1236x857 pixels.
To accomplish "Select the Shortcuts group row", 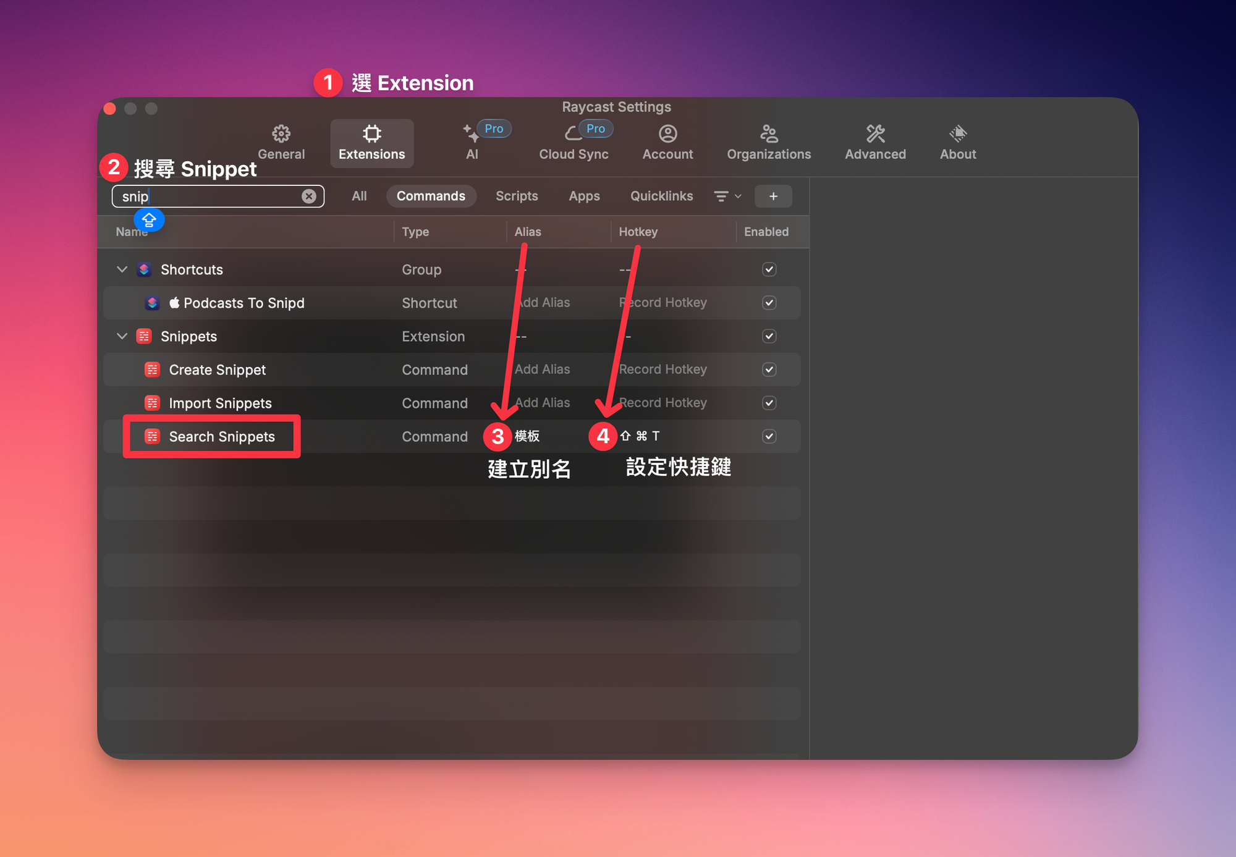I will click(x=452, y=269).
